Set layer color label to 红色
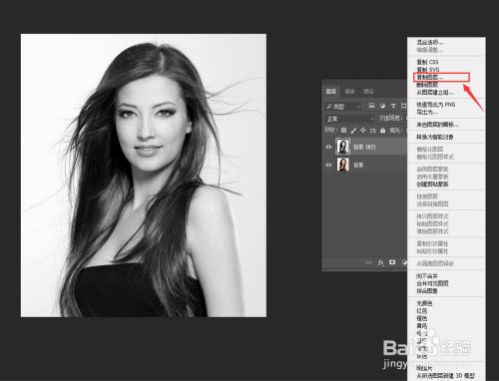499x381 pixels. (x=422, y=311)
